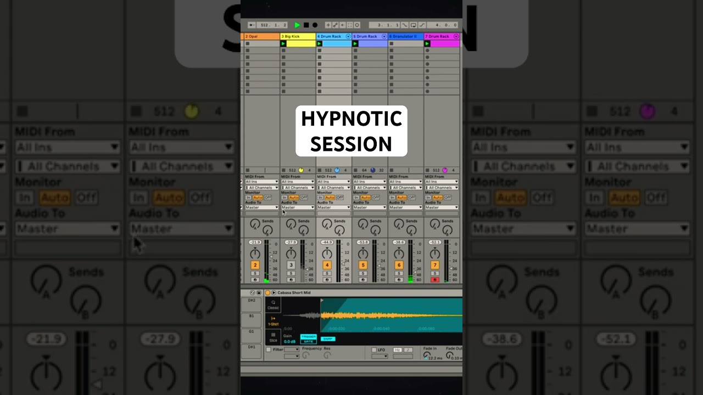
Task: Click first clip slot stop of Granulator II track
Action: (x=392, y=43)
